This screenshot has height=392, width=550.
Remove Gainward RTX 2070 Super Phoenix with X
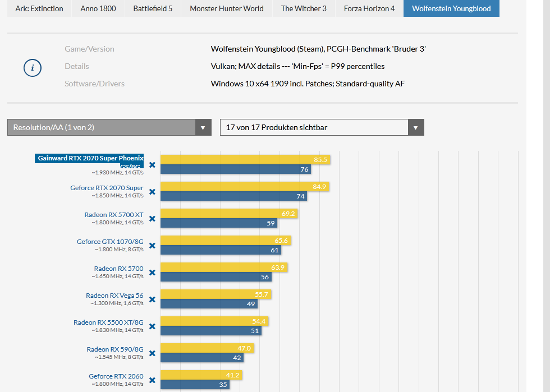click(152, 165)
